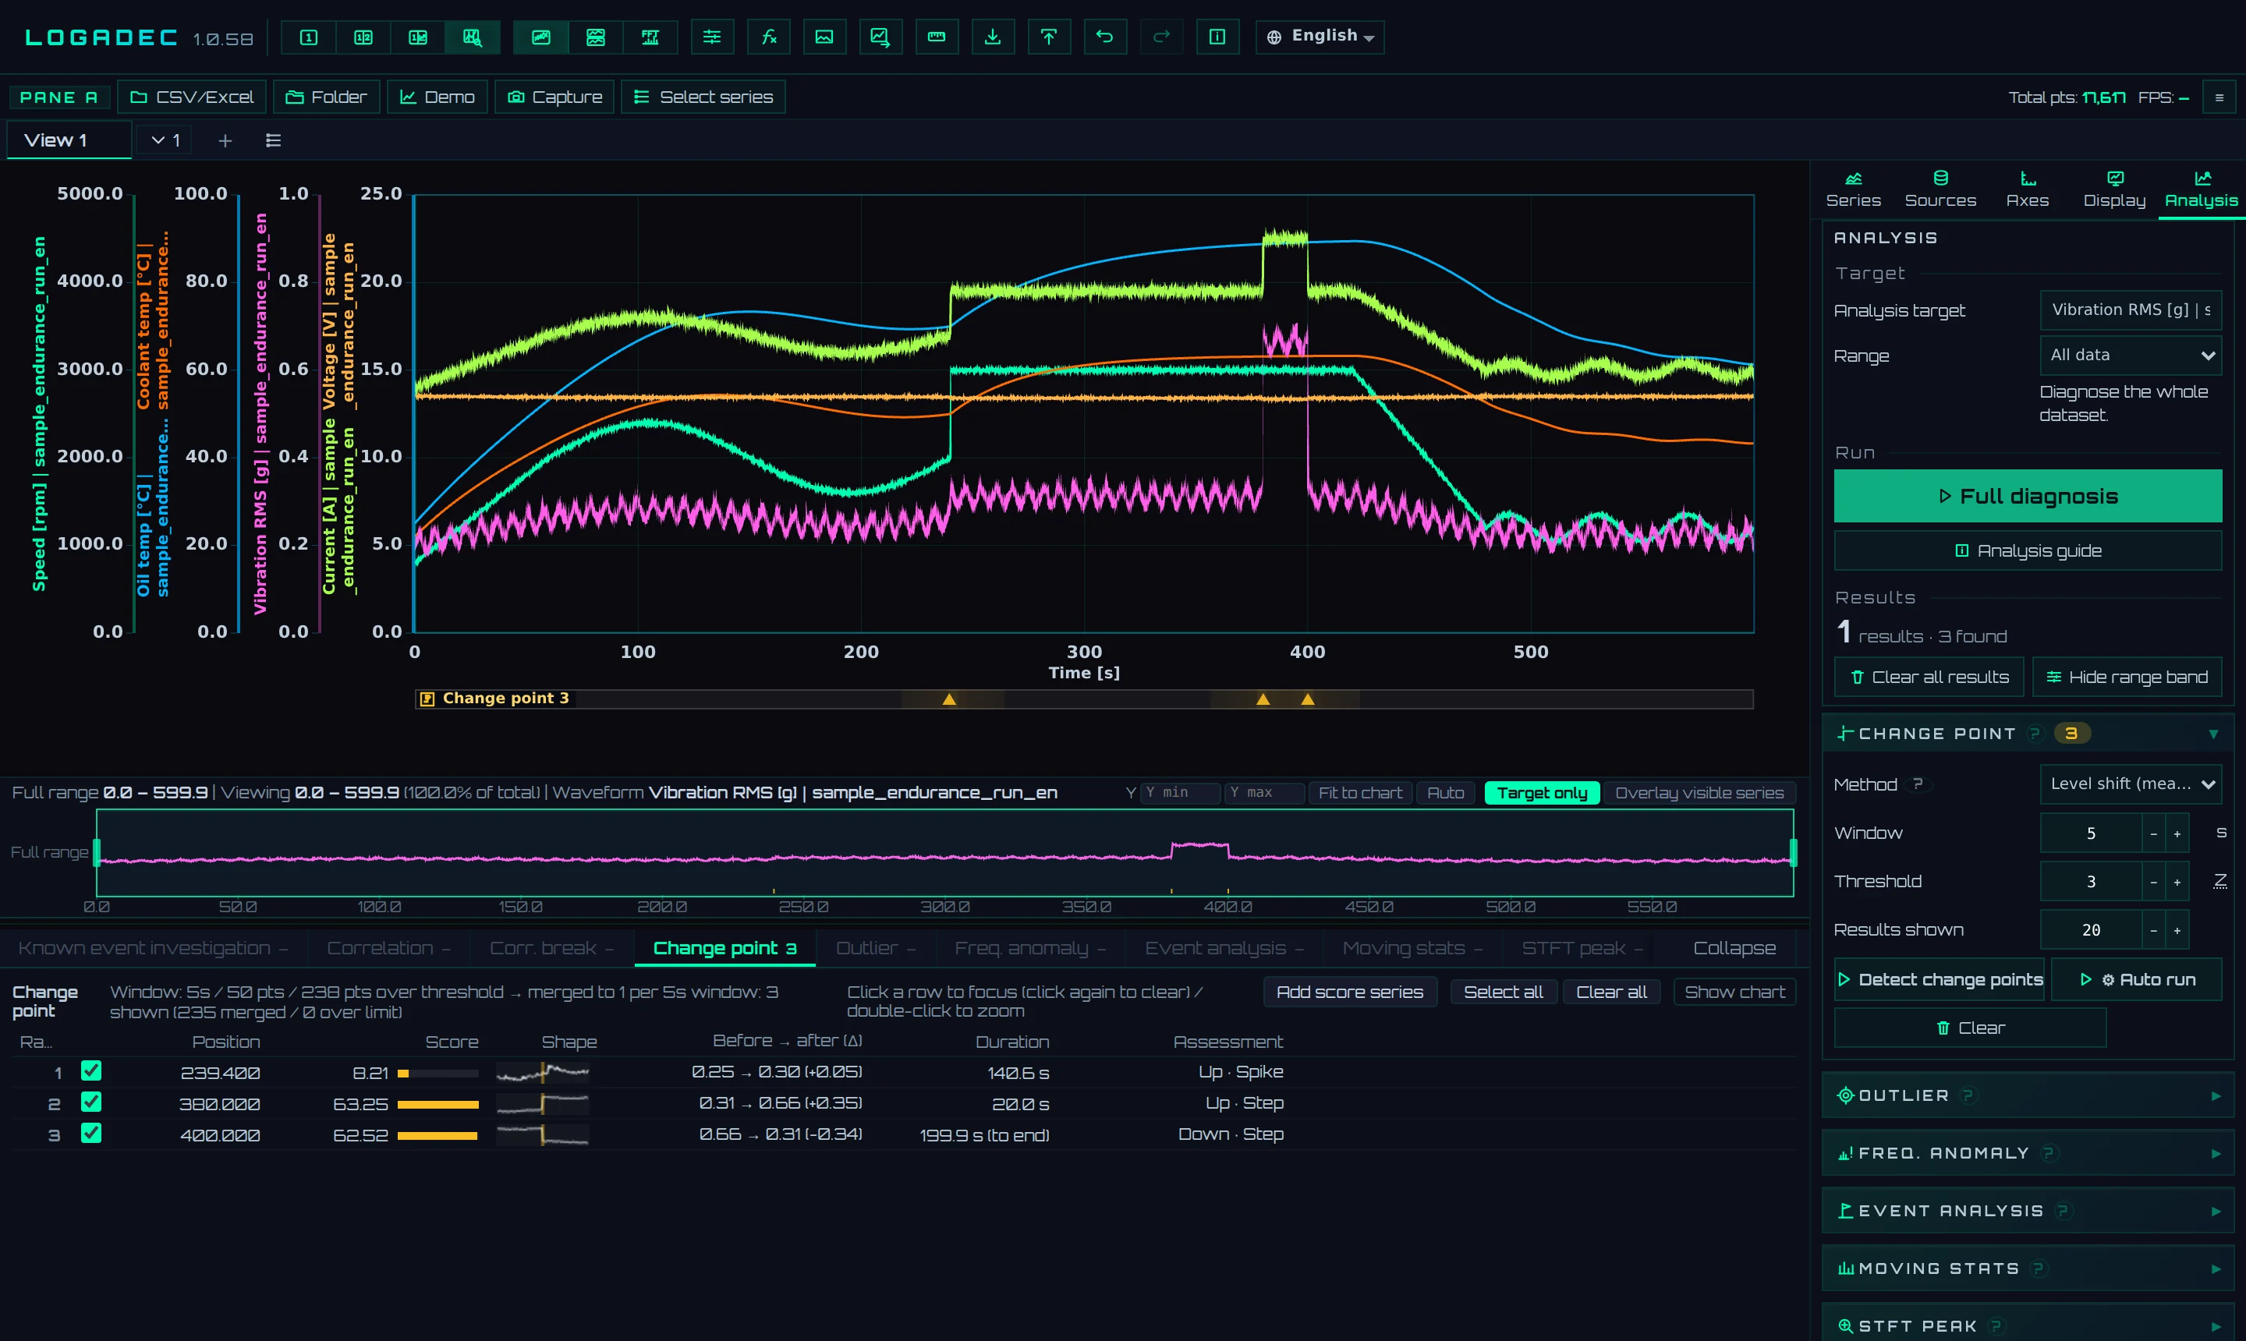Enable Overlay visible series
The height and width of the screenshot is (1341, 2246).
[1699, 792]
